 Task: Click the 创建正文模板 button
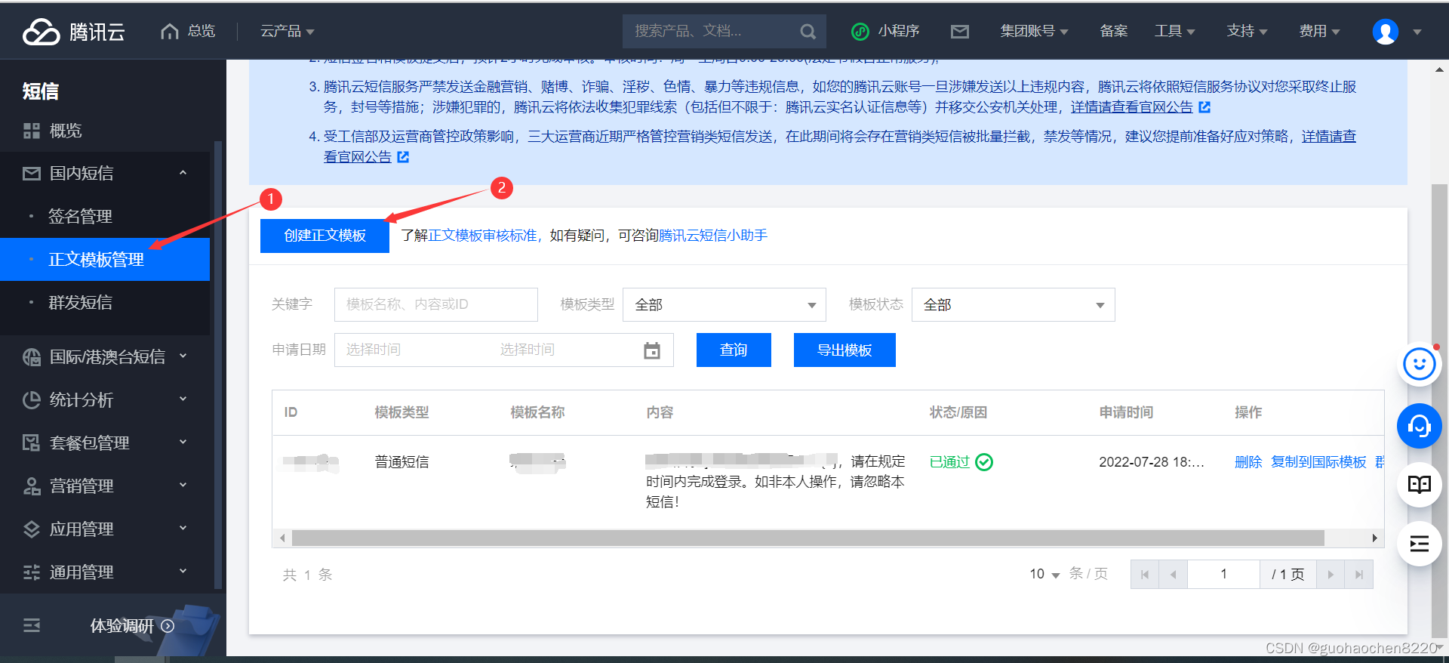click(x=325, y=236)
